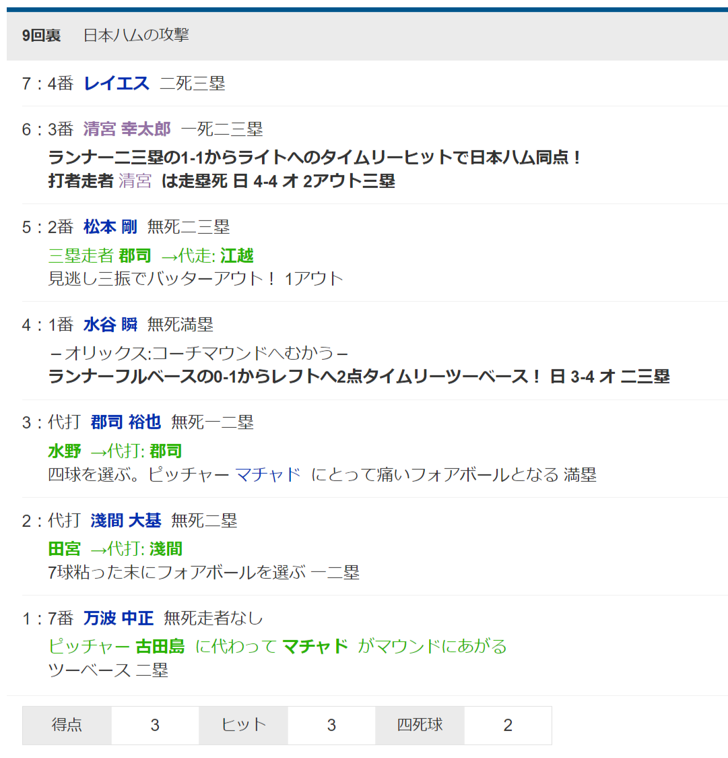Click 無死一二塁 situation text
Viewport: 728px width, 758px height.
(x=213, y=422)
